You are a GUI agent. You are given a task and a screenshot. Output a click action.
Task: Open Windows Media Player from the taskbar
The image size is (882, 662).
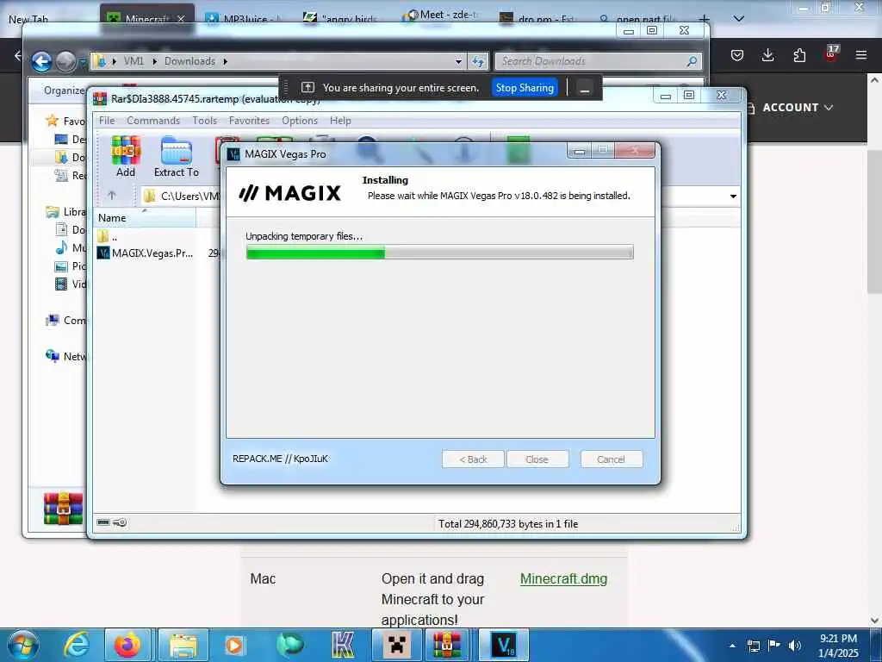click(233, 645)
